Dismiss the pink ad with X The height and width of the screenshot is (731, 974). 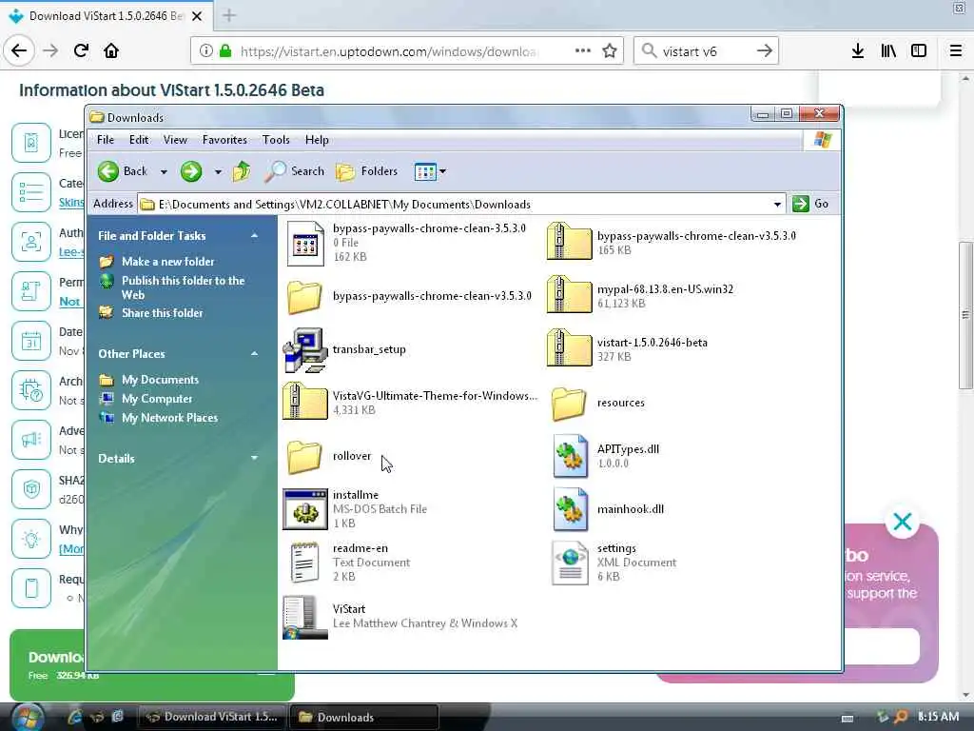coord(902,522)
